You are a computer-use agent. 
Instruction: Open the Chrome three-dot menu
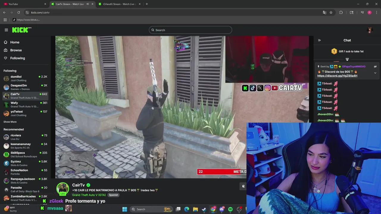(x=376, y=12)
